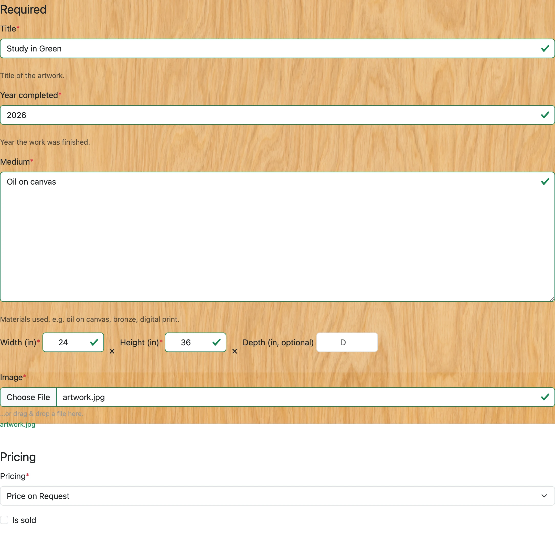The width and height of the screenshot is (555, 534).
Task: Click the Choose File button
Action: click(28, 397)
